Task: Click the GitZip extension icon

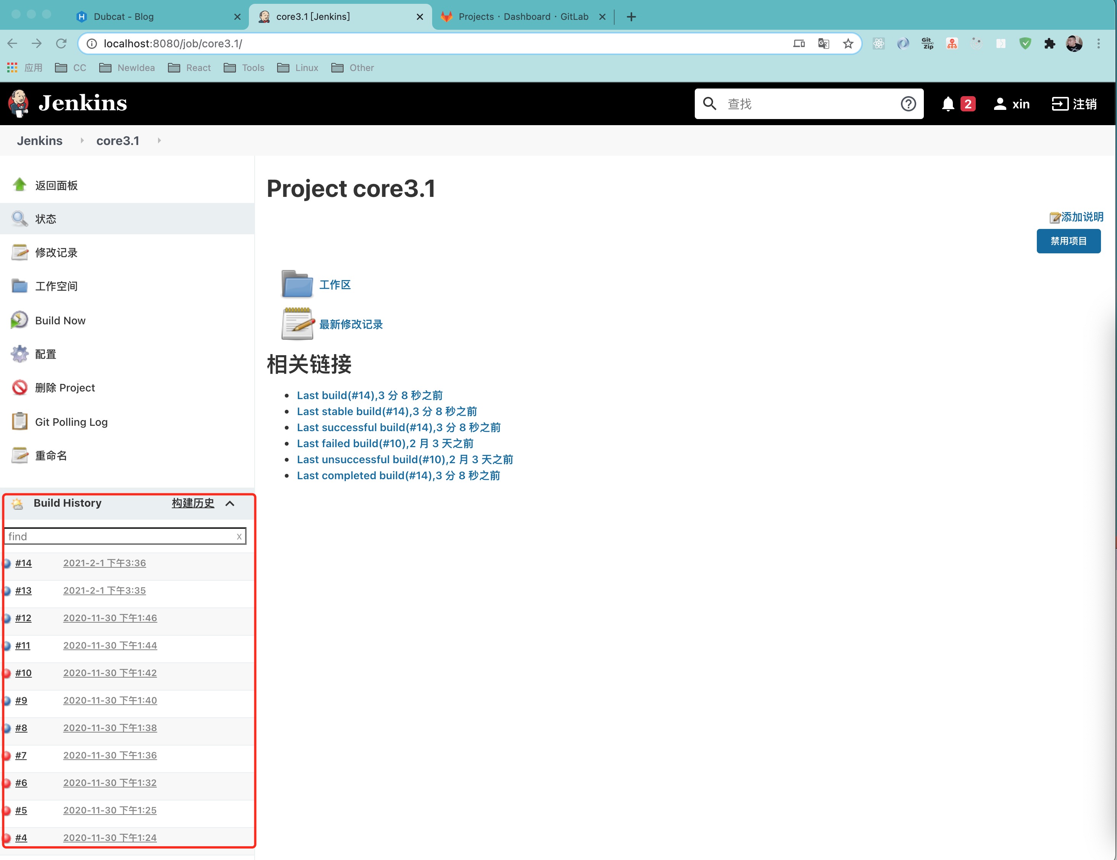Action: click(927, 43)
